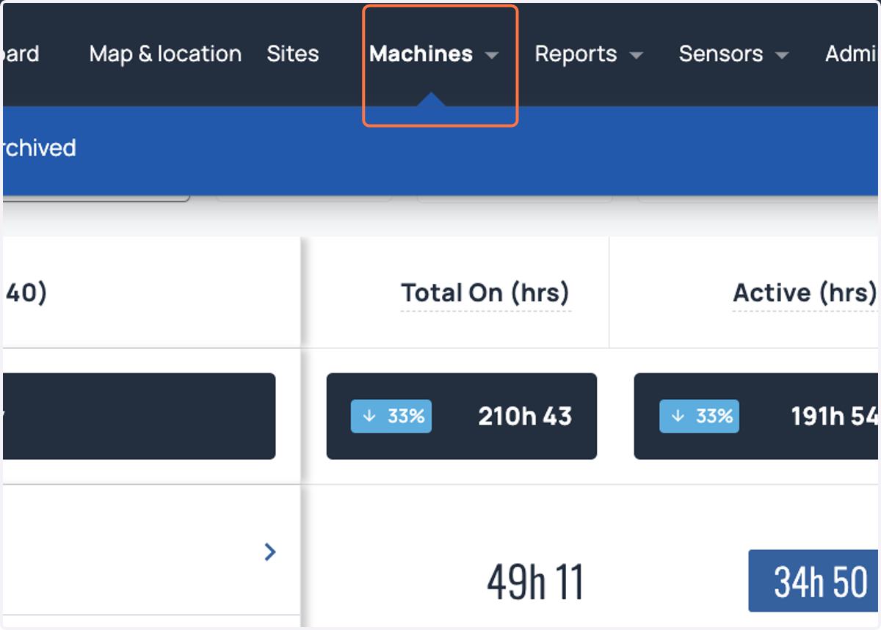Select the 210h 43 total value
The image size is (881, 630).
[525, 417]
